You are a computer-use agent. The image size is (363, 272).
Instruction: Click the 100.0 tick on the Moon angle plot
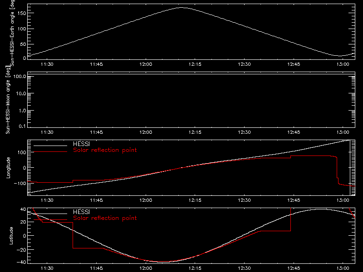pos(20,77)
